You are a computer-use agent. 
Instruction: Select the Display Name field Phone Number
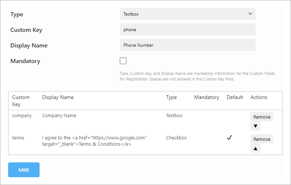point(187,45)
